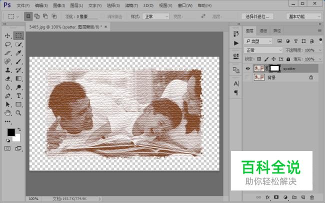Select the Crop tool
Viewport: 325px width, 203px height.
(7, 53)
